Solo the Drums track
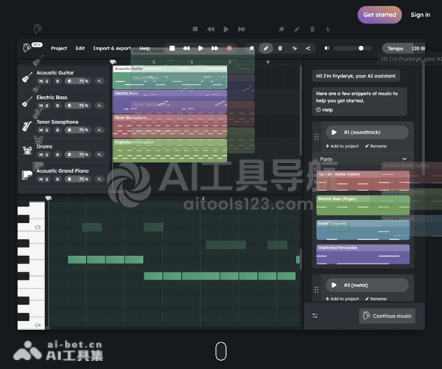 click(x=47, y=154)
